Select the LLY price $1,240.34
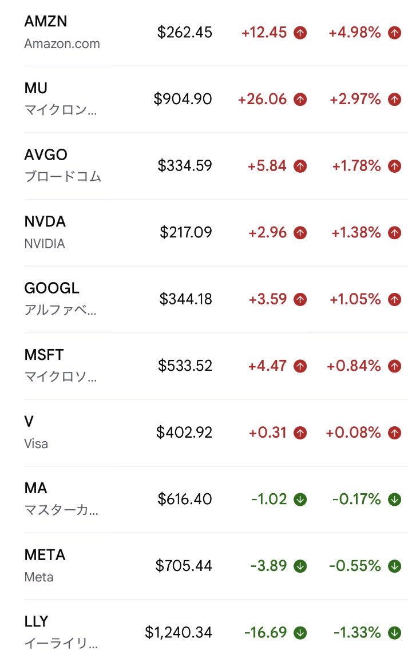408x662 pixels. [x=178, y=632]
